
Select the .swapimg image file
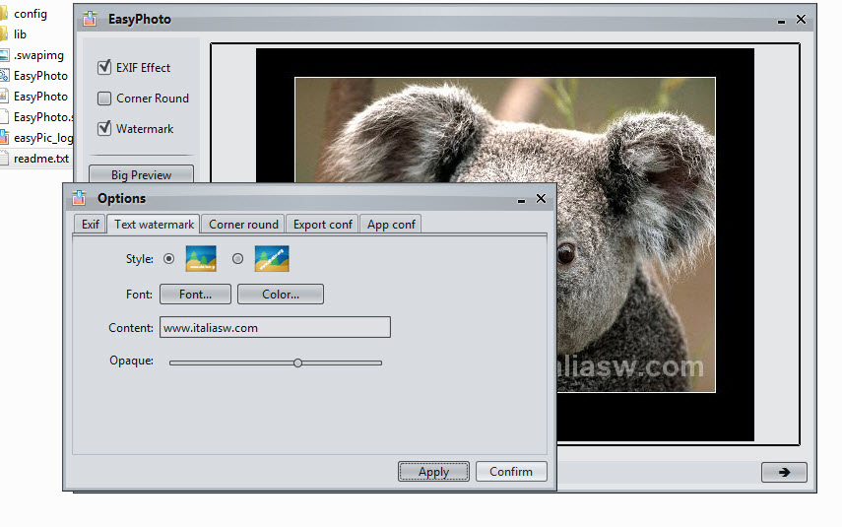coord(37,55)
